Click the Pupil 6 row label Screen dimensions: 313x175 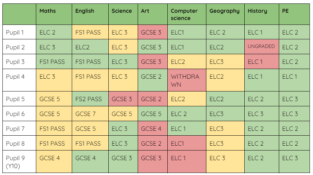pos(15,114)
